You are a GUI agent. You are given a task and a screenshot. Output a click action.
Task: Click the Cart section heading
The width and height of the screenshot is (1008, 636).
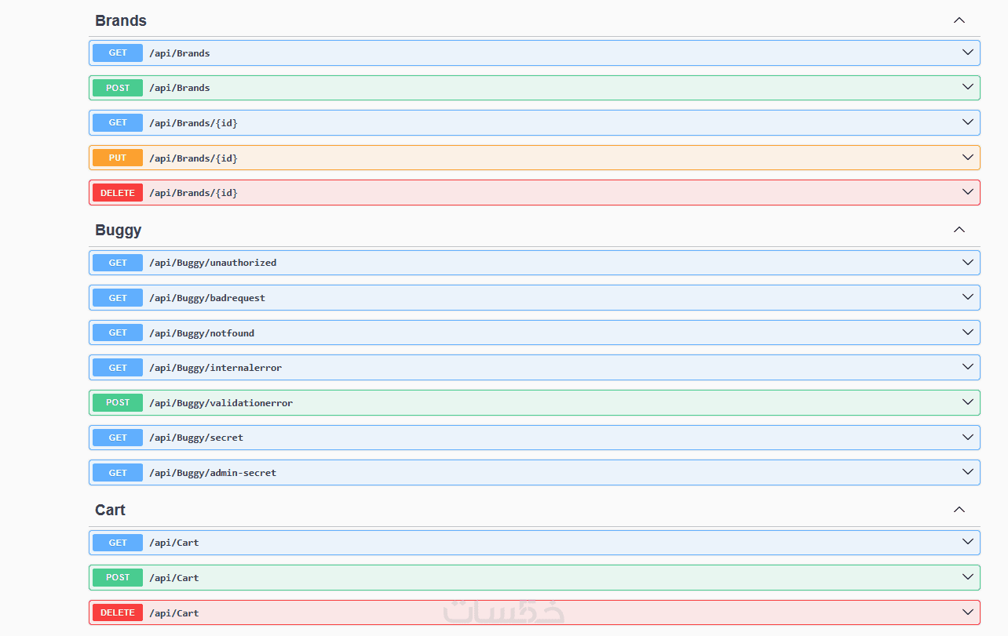click(110, 510)
